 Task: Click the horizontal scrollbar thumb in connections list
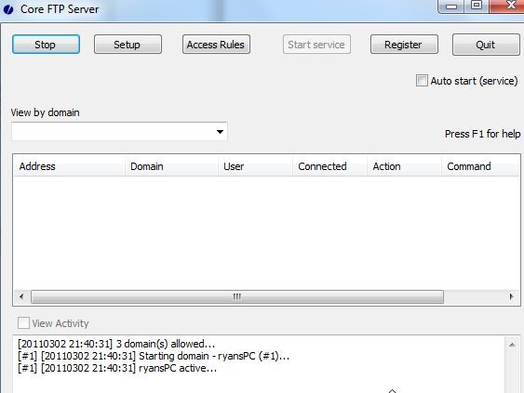coord(237,296)
